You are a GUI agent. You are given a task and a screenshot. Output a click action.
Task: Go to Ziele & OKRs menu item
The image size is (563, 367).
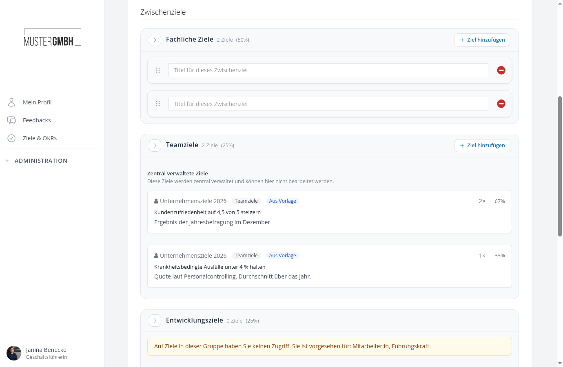click(x=40, y=138)
